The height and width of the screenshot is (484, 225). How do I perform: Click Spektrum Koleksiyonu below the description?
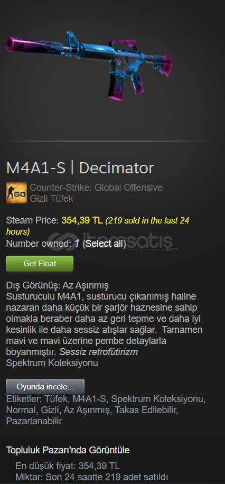click(x=52, y=363)
